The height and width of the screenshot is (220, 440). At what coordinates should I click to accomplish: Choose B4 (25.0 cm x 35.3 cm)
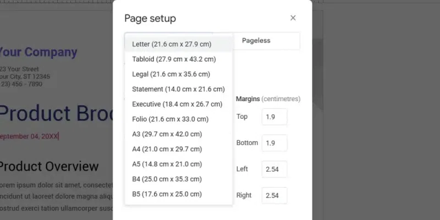point(179,179)
